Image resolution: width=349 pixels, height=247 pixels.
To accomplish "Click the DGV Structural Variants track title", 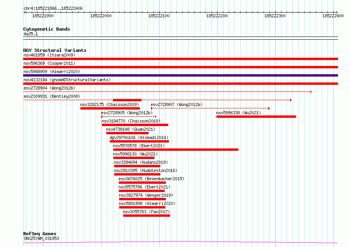I will [55, 50].
